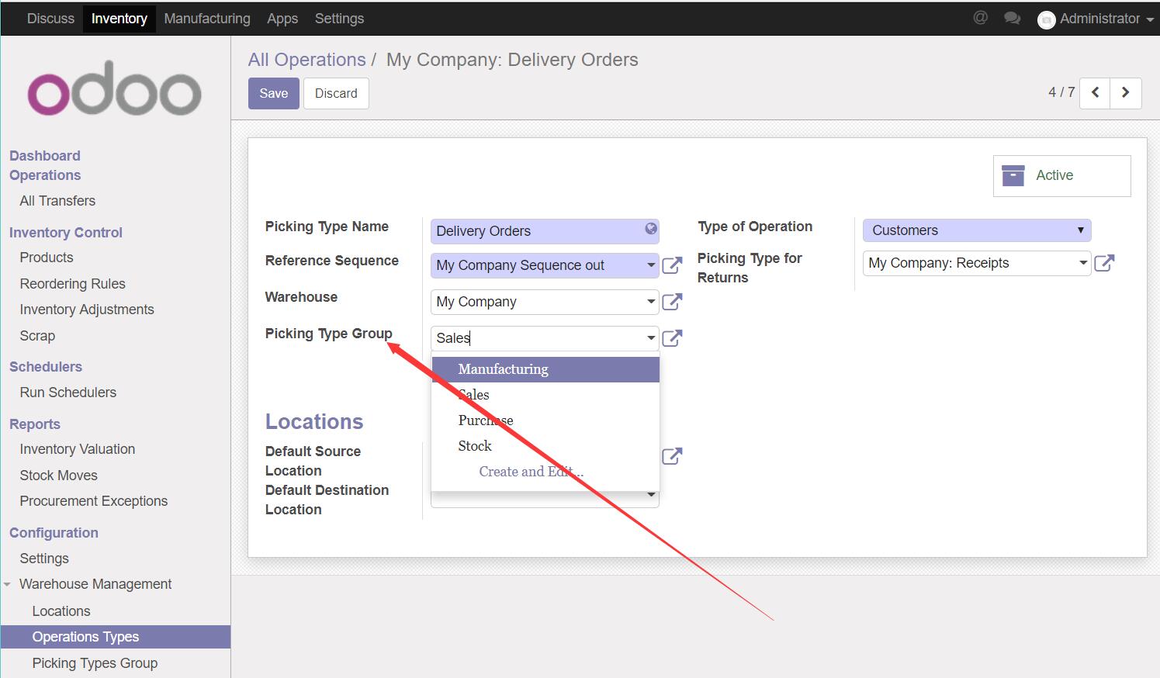Open the Manufacturing top menu

pos(207,19)
